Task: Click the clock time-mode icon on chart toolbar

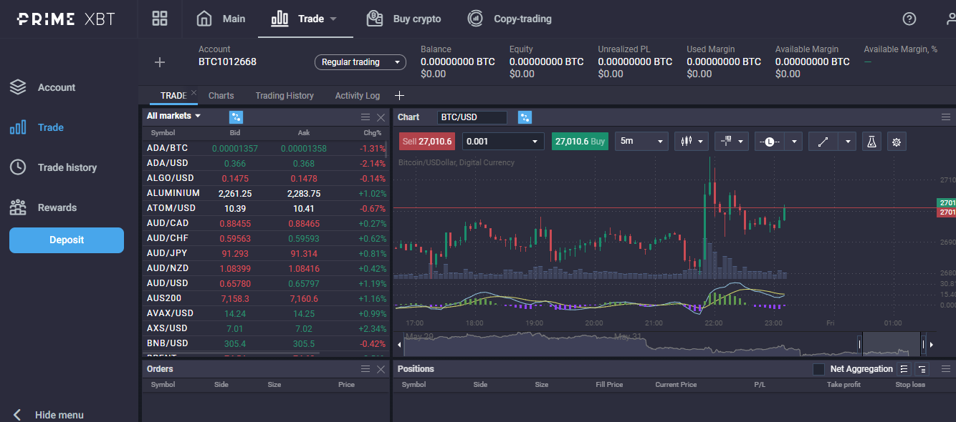Action: [x=769, y=141]
